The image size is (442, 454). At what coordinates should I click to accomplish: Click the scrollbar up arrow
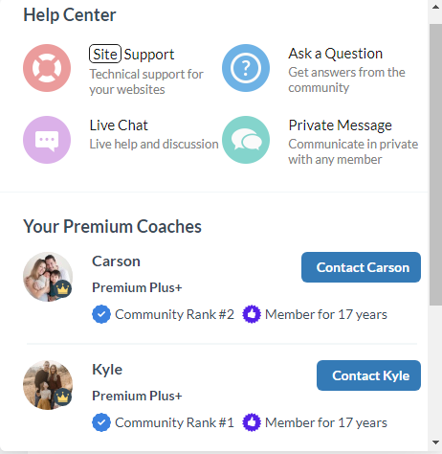coord(435,7)
